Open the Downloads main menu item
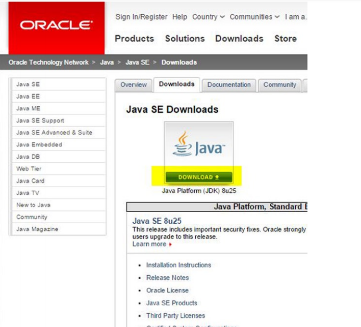 point(239,39)
